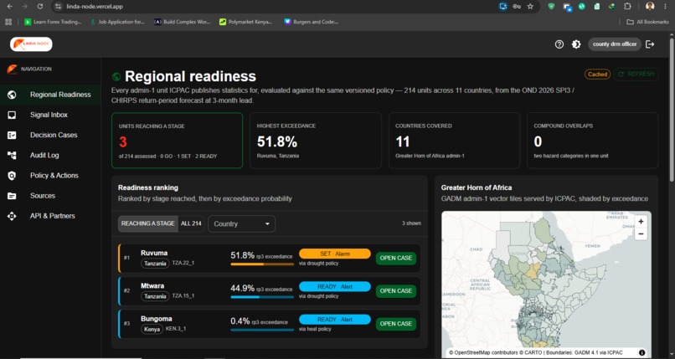675x359 pixels.
Task: Click the globe icon beside Regional Readiness
Action: [x=12, y=95]
